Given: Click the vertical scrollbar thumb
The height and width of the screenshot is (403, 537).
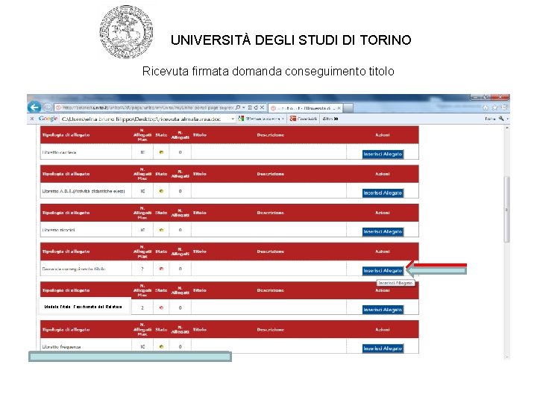Looking at the screenshot, I should pos(507,210).
